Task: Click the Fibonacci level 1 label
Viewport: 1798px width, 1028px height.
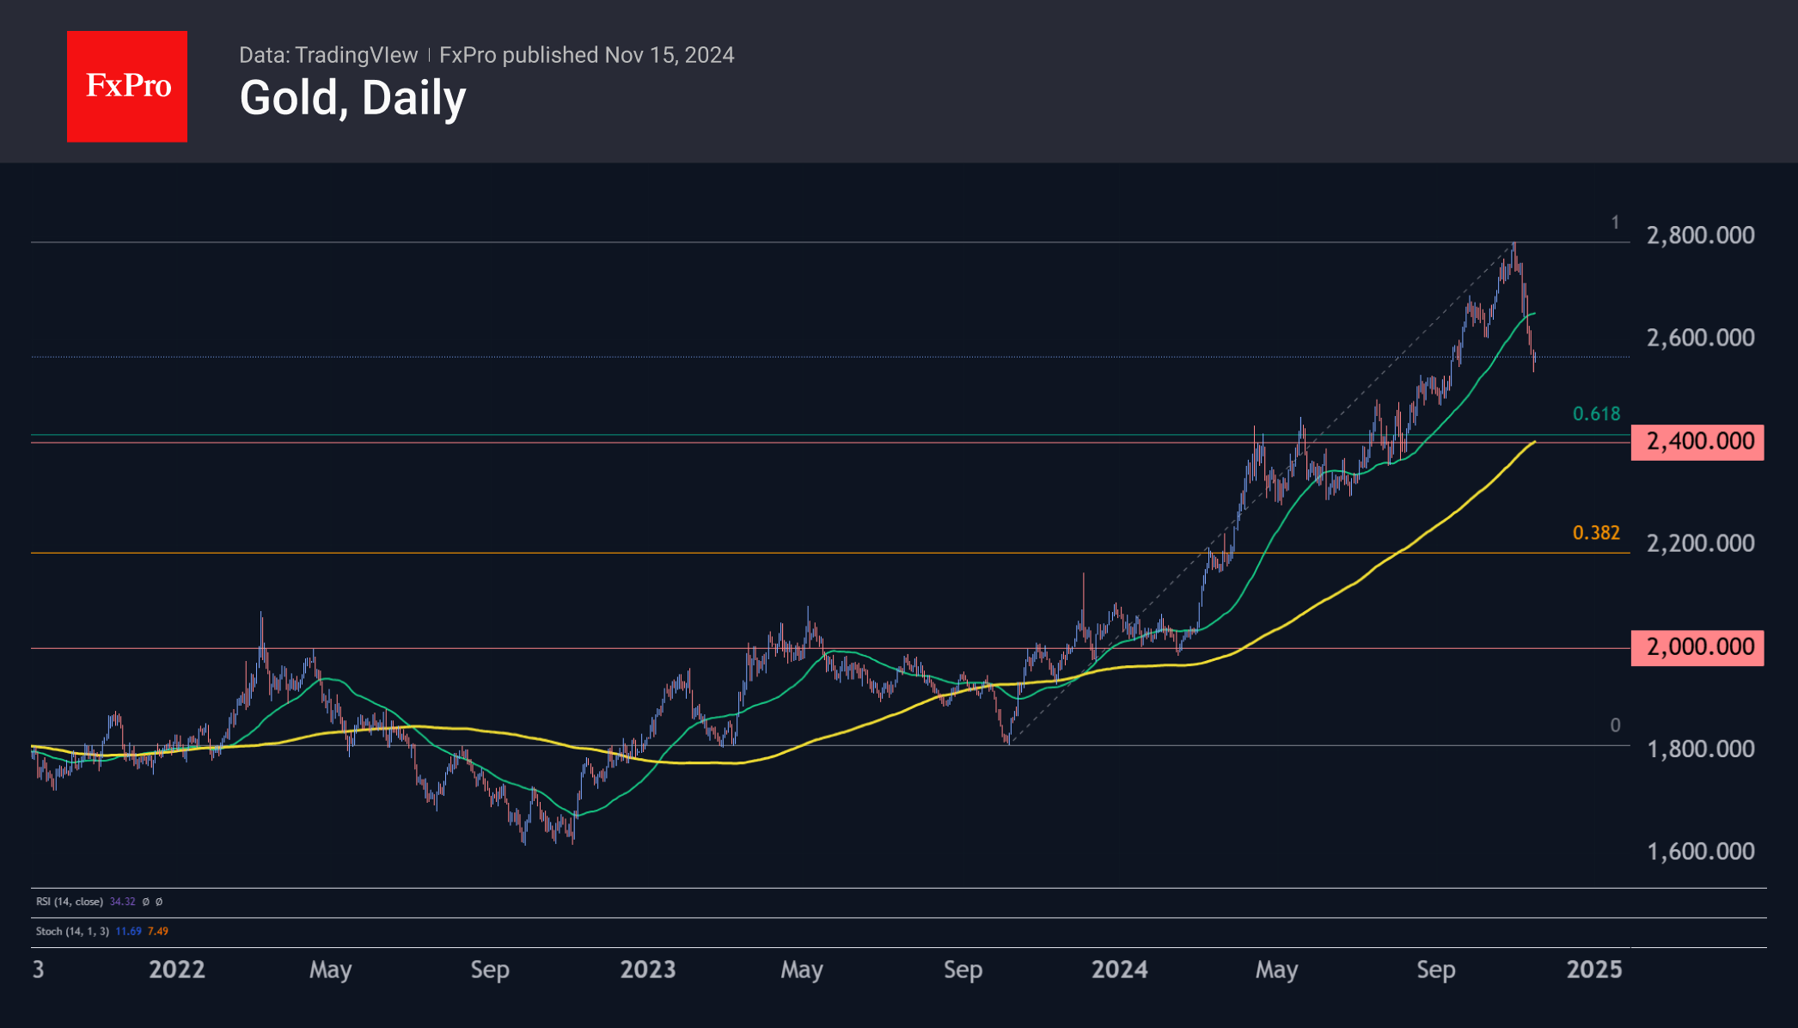Action: pos(1615,223)
